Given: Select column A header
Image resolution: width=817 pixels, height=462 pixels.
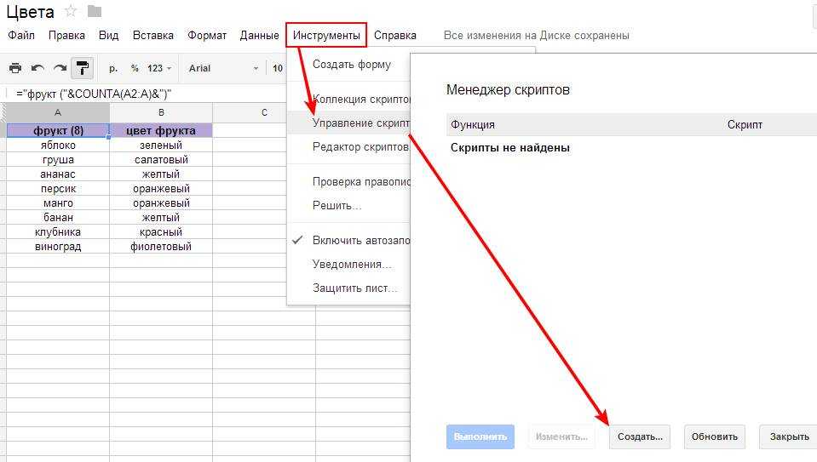Looking at the screenshot, I should [58, 112].
